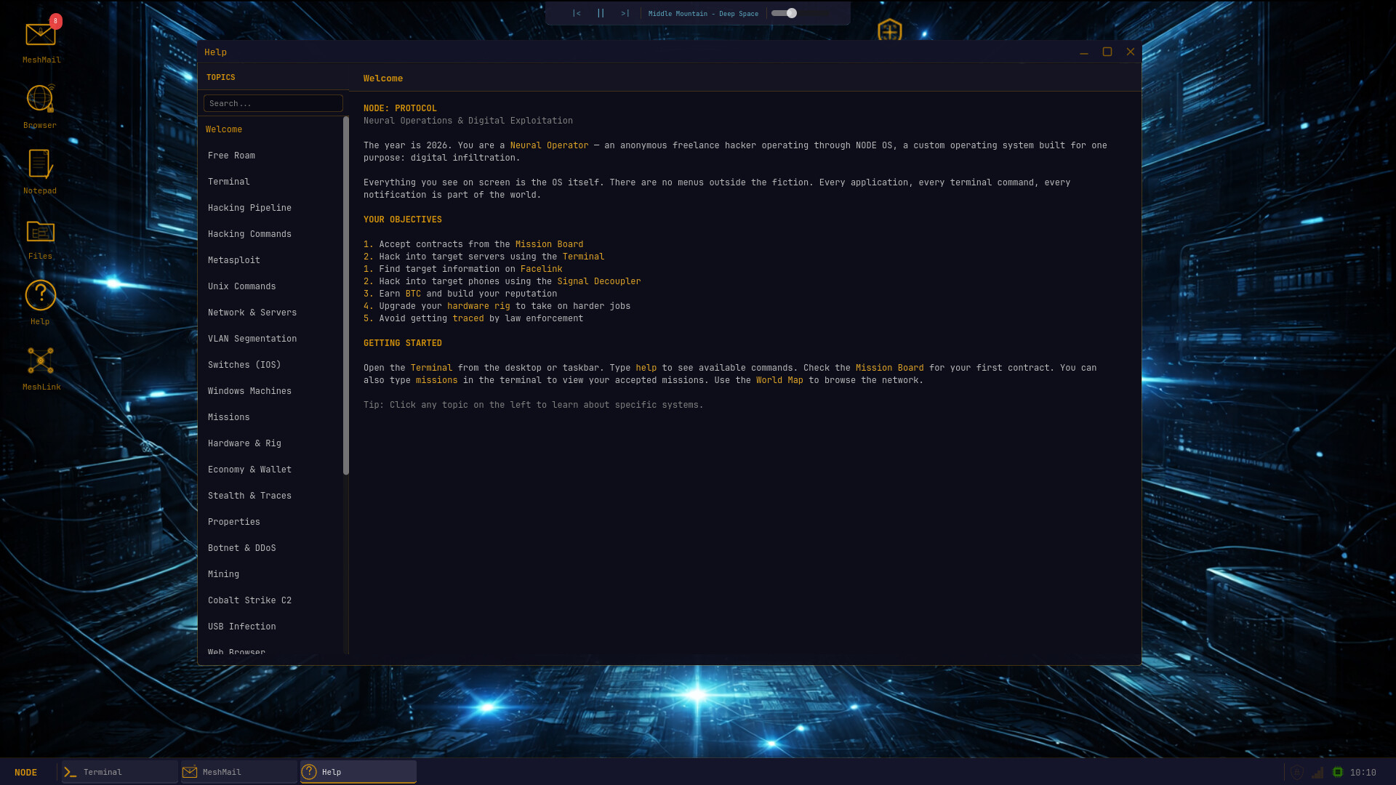1396x785 pixels.
Task: Adjust the music volume slider
Action: (791, 13)
